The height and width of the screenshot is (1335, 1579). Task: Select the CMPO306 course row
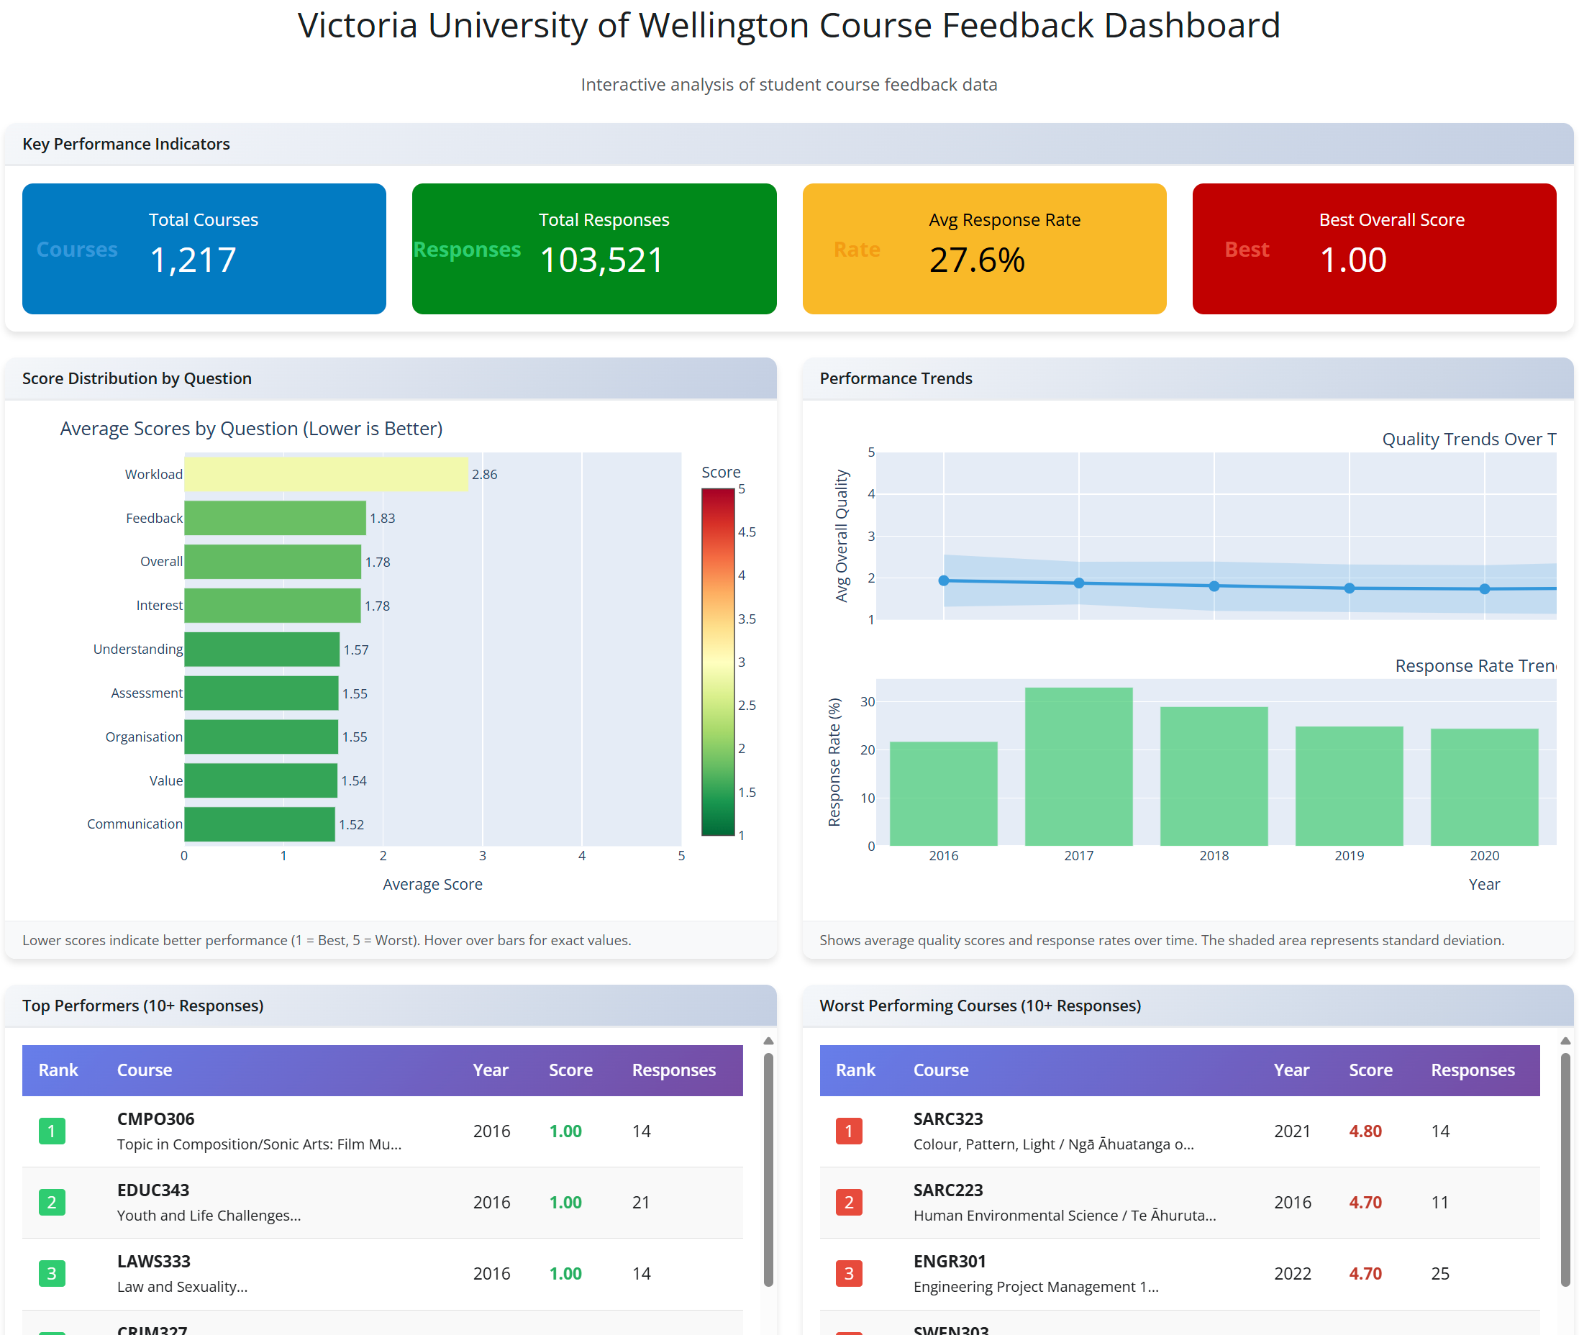tap(382, 1131)
